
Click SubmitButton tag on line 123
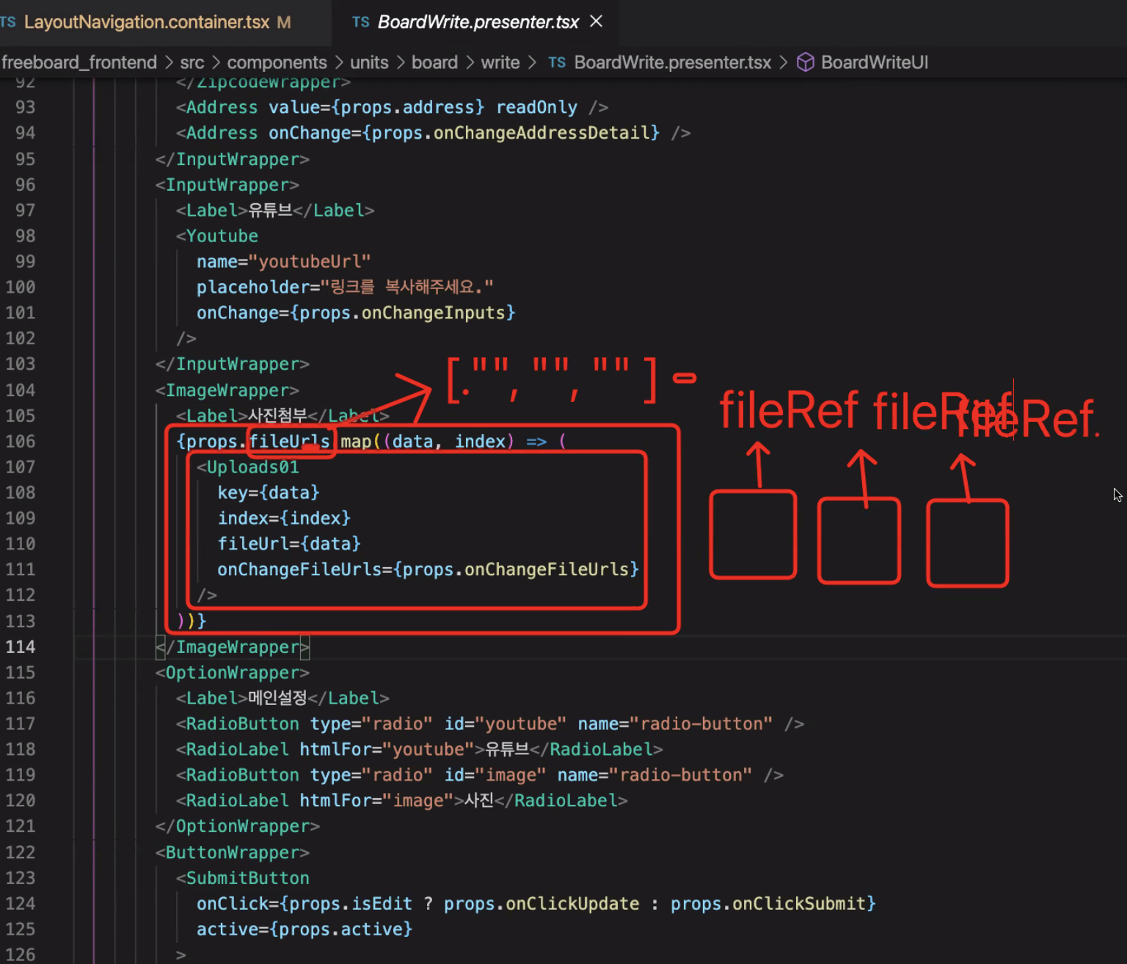[243, 877]
